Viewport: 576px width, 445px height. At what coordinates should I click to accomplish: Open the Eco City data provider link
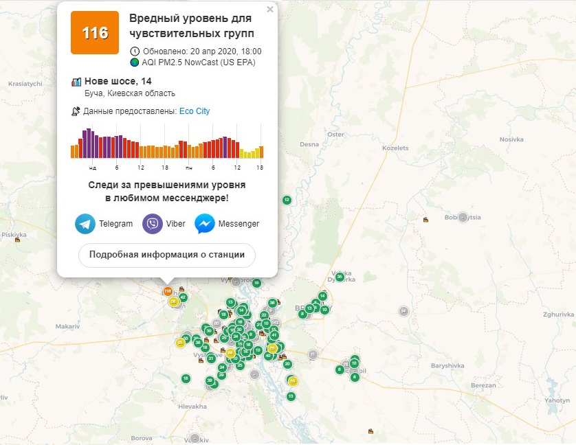(x=195, y=111)
